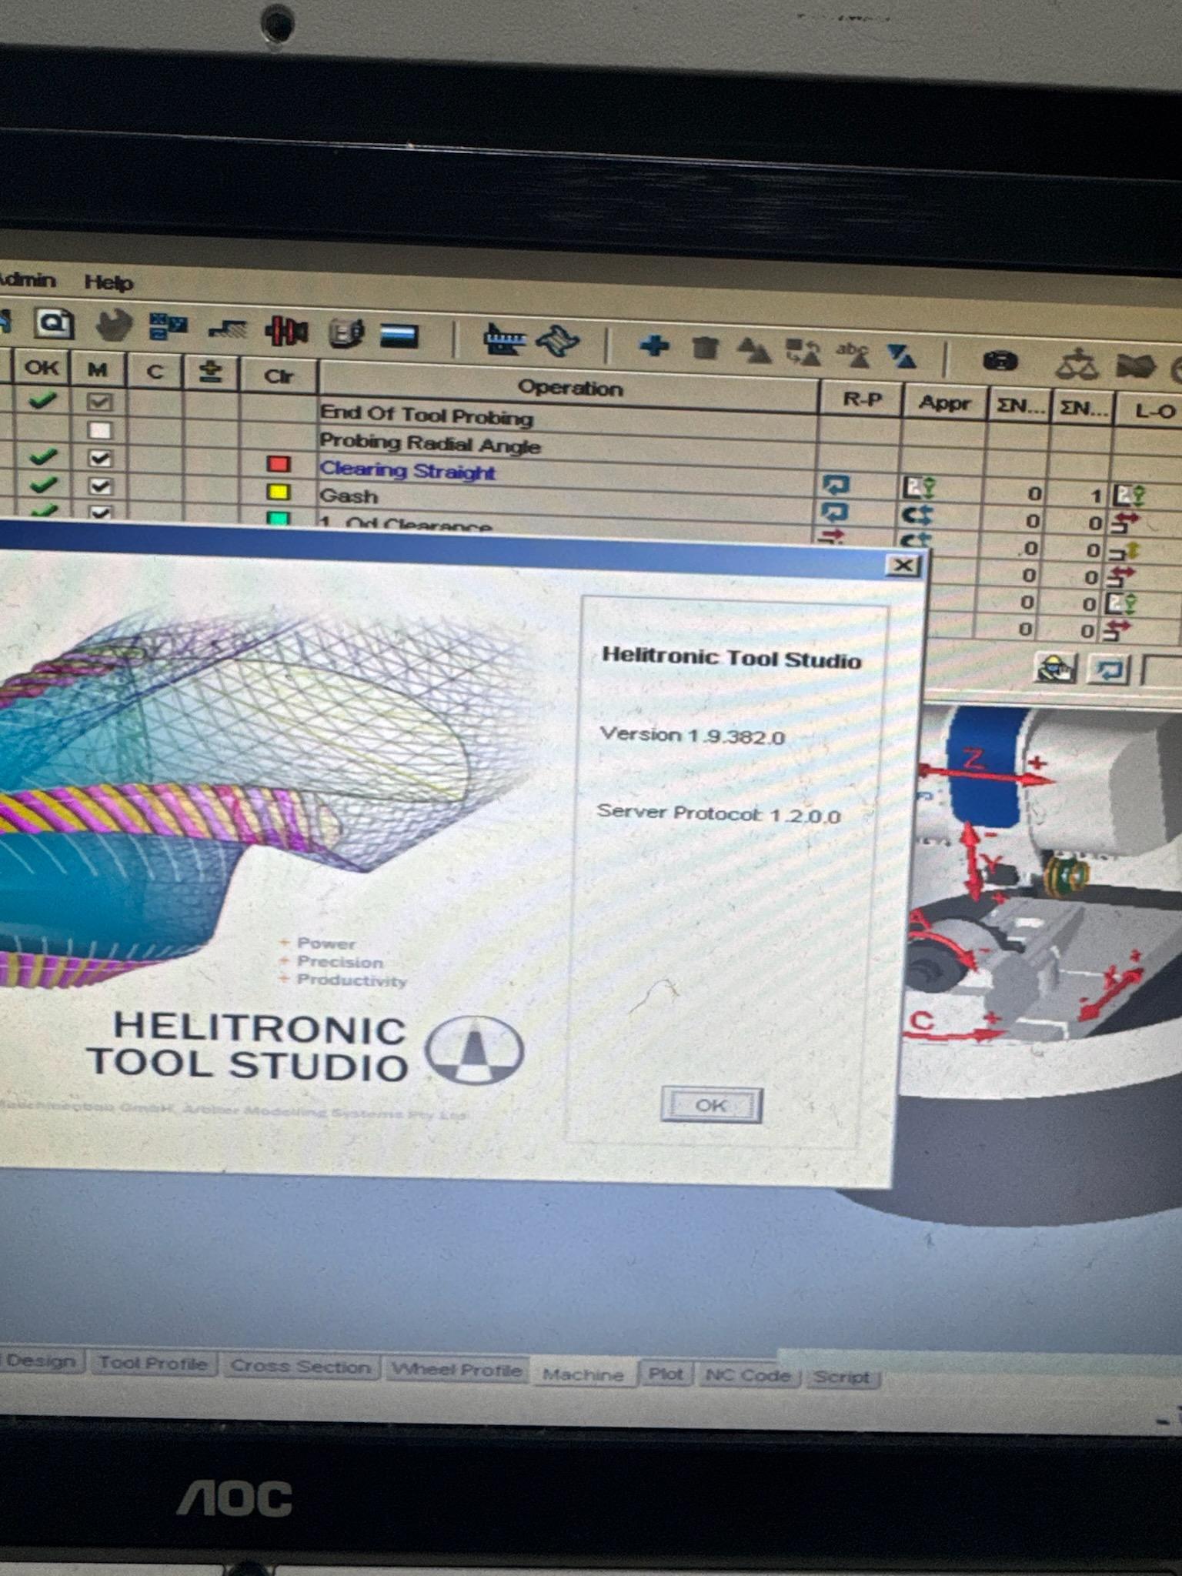Click the grey triangles move icon
The image size is (1182, 1576).
754,351
